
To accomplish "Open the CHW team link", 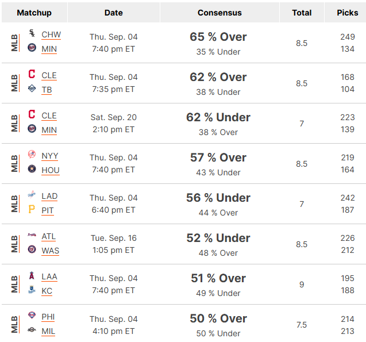I will click(x=51, y=34).
